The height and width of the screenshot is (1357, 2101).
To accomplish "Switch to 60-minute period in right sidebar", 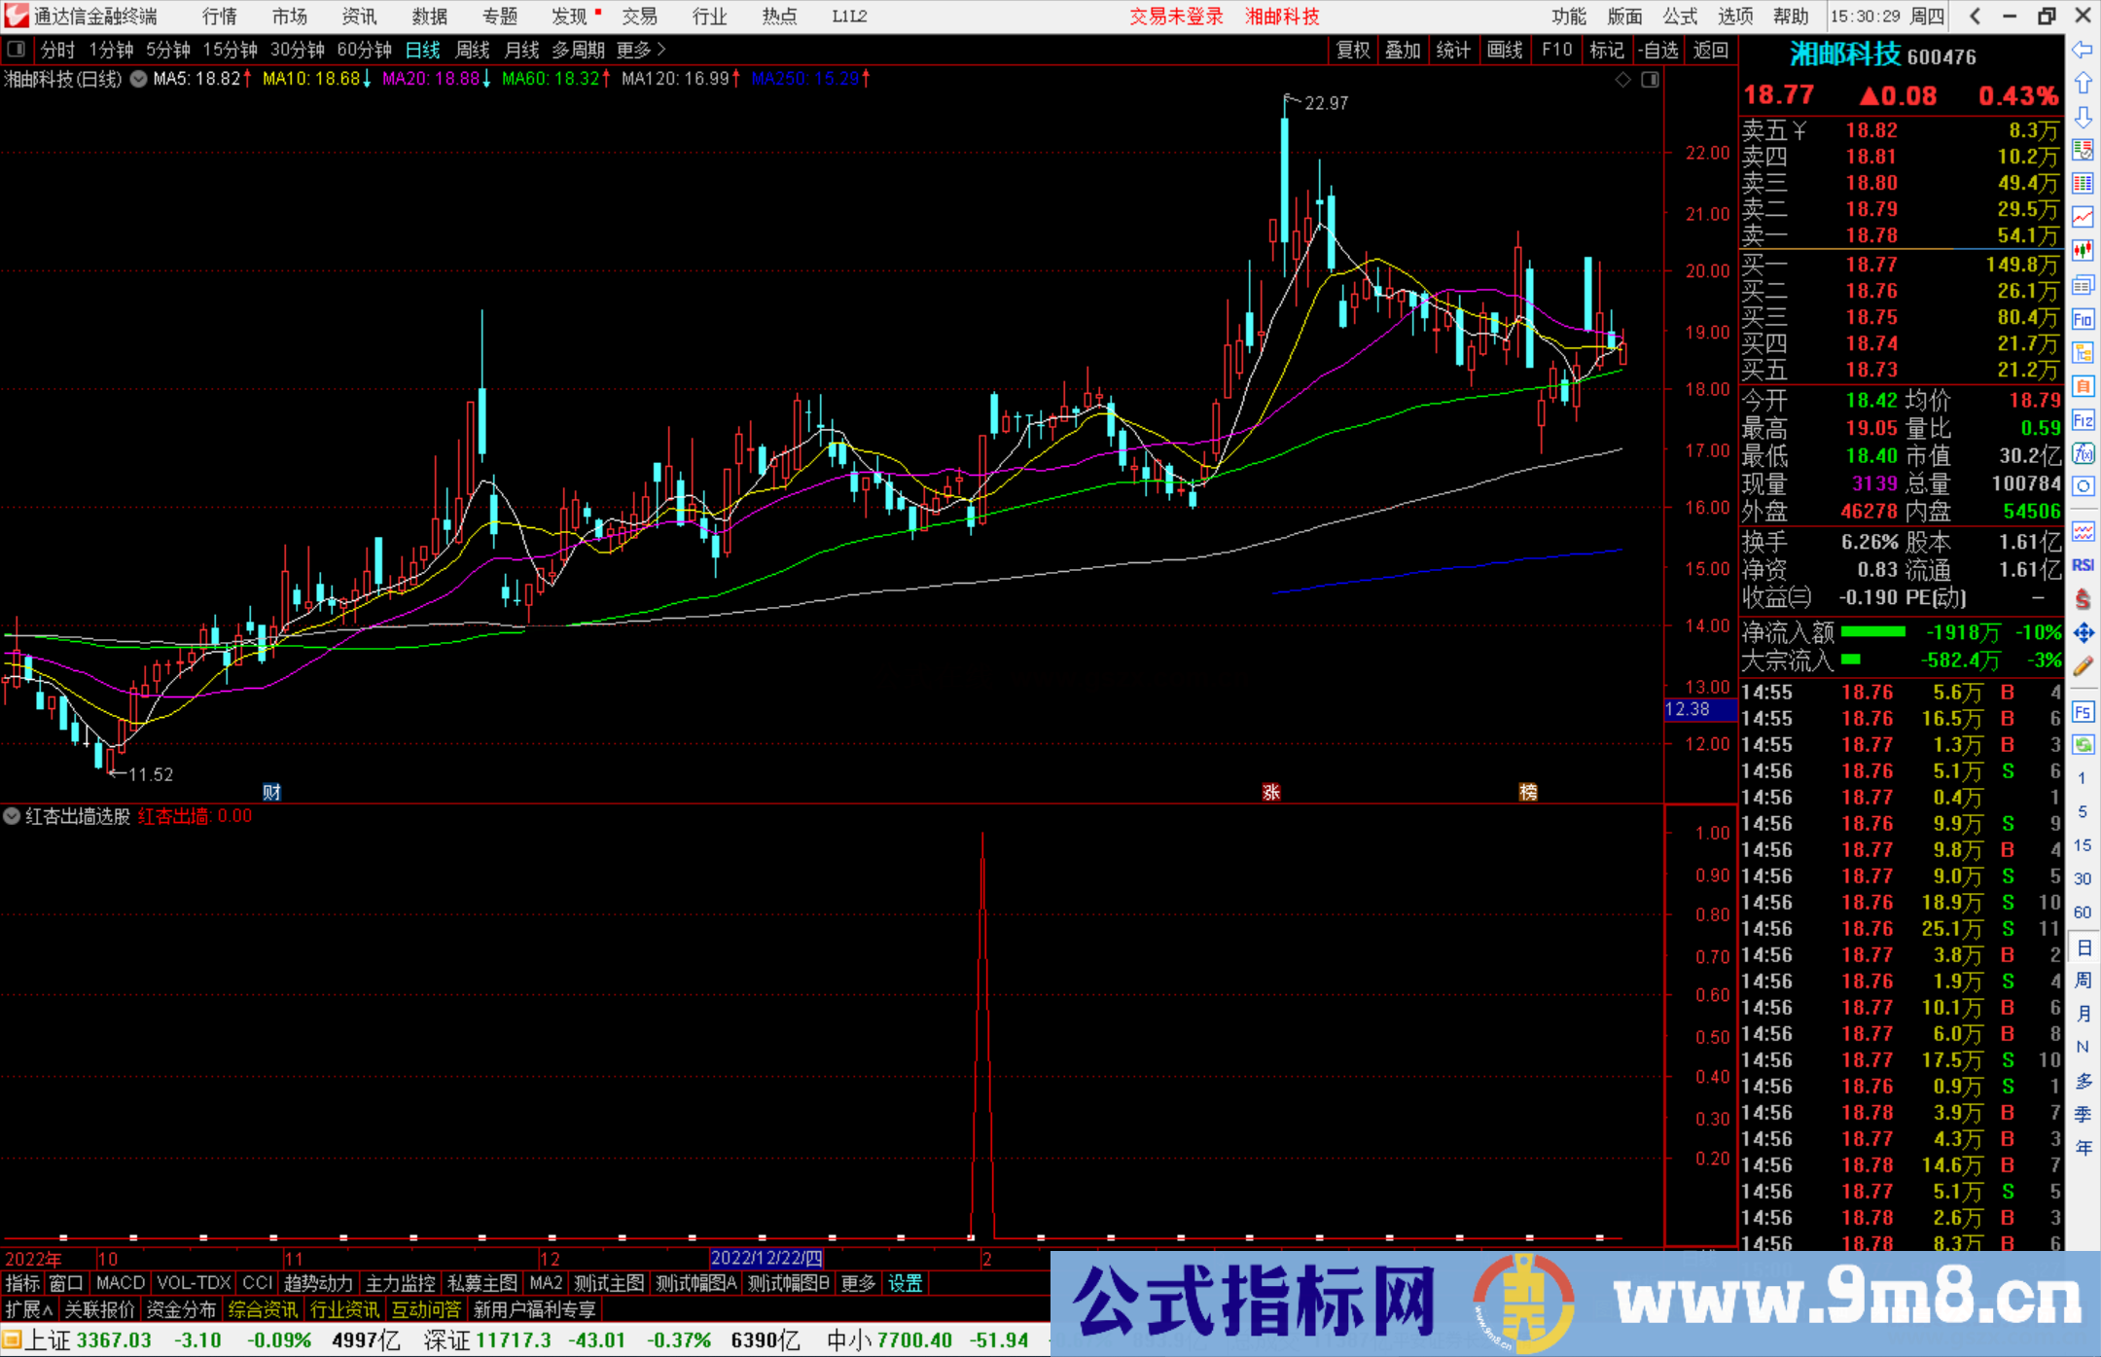I will coord(2083,912).
